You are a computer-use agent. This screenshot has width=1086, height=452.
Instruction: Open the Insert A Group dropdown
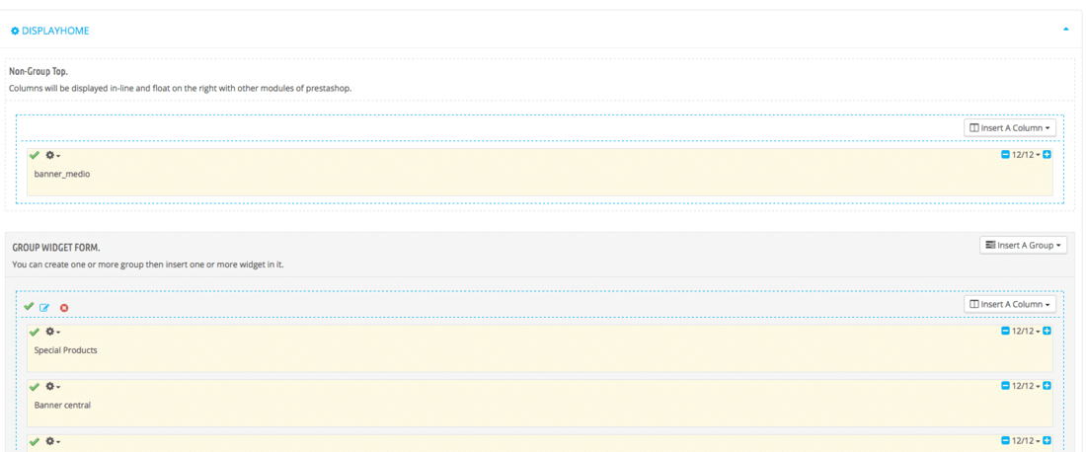pos(1023,245)
